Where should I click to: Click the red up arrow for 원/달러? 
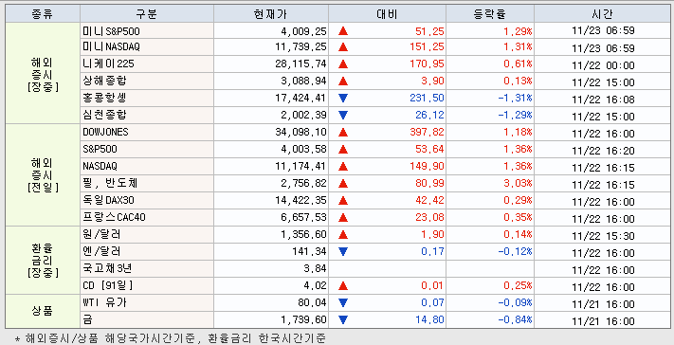[x=343, y=235]
